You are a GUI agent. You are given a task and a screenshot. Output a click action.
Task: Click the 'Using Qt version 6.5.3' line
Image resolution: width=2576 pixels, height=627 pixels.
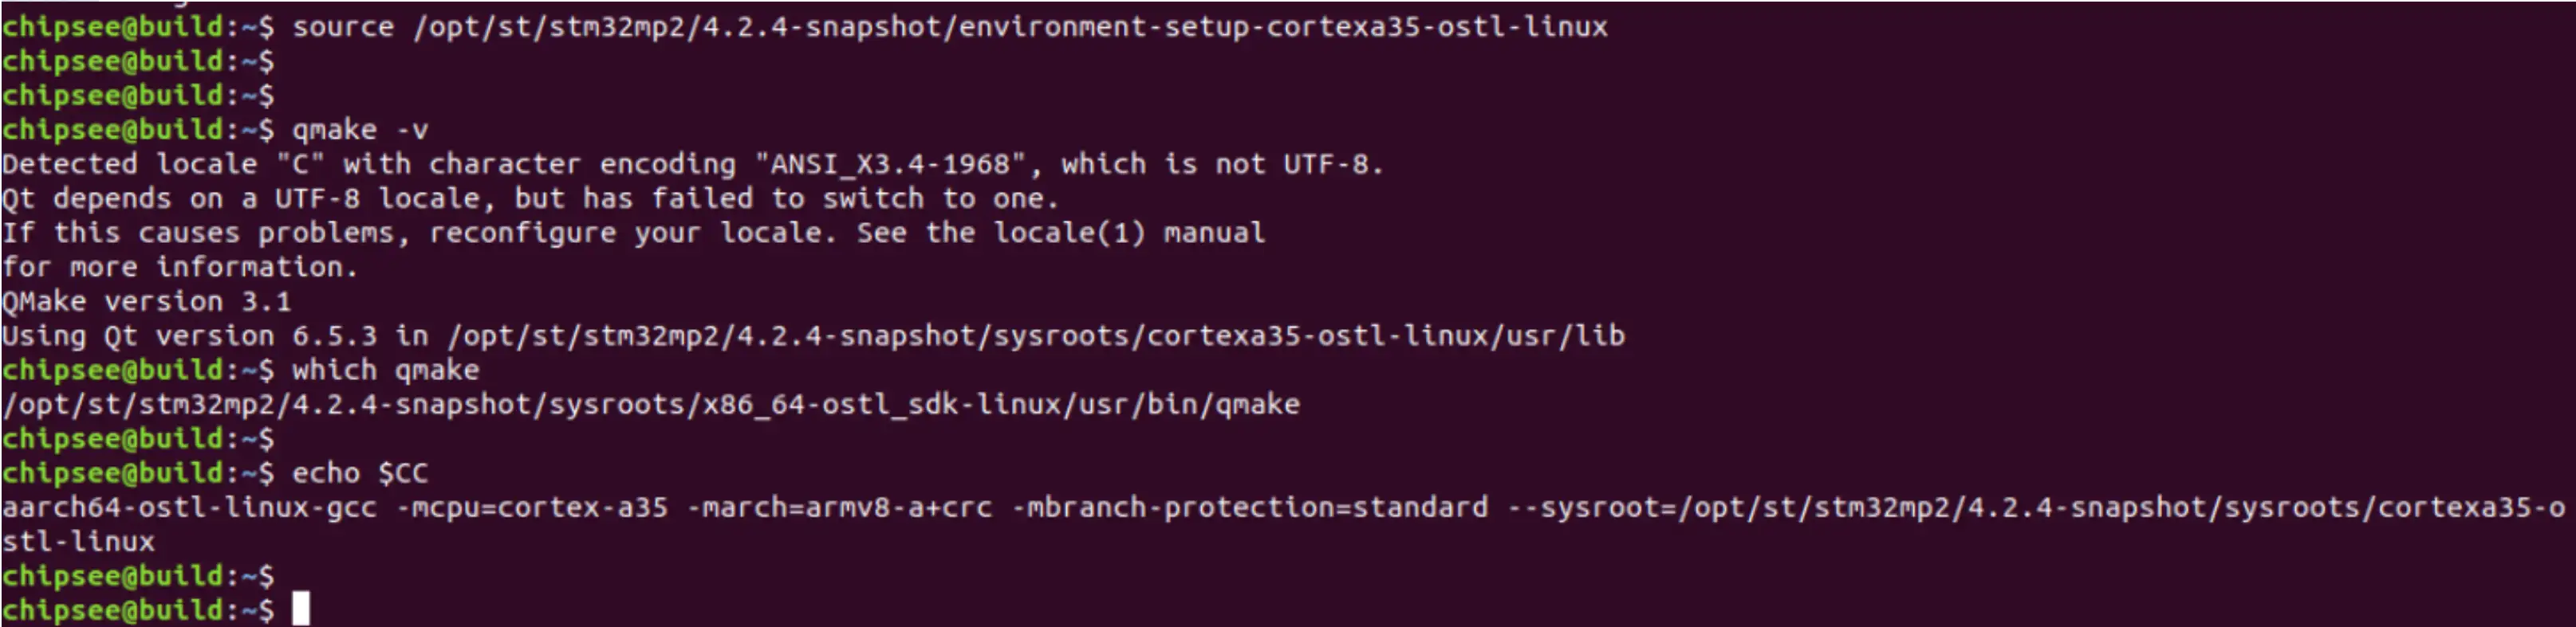click(x=813, y=335)
